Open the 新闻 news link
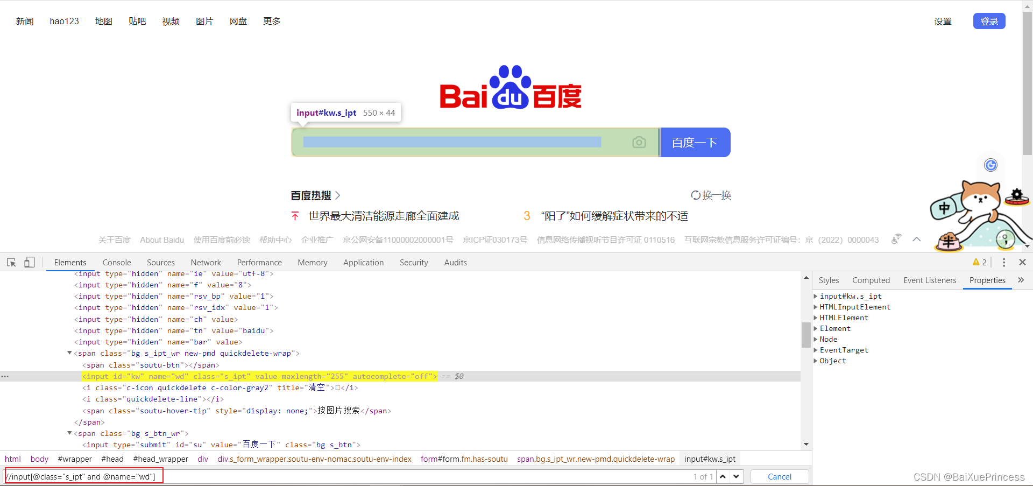The image size is (1033, 486). (25, 21)
